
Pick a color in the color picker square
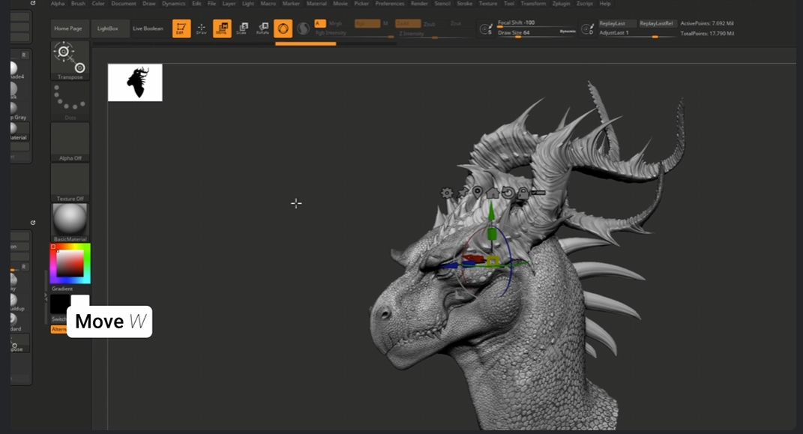click(x=70, y=264)
